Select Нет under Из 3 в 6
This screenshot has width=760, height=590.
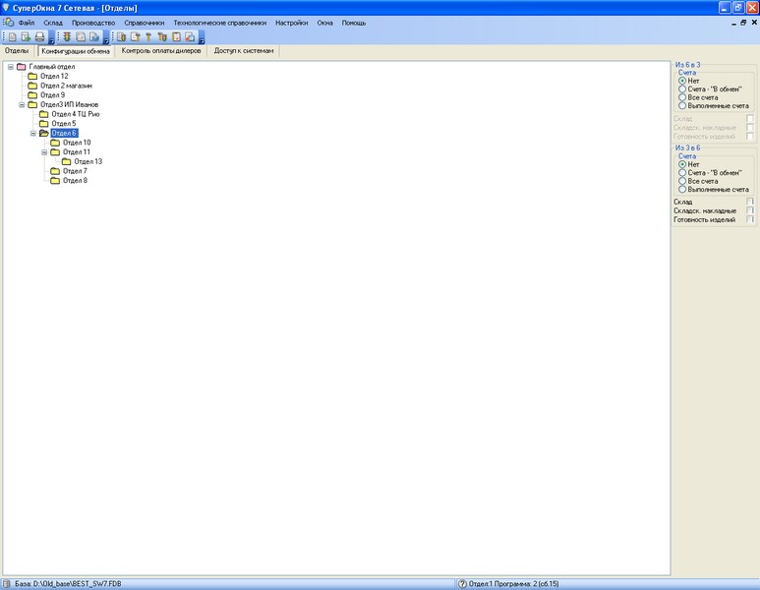pos(689,164)
